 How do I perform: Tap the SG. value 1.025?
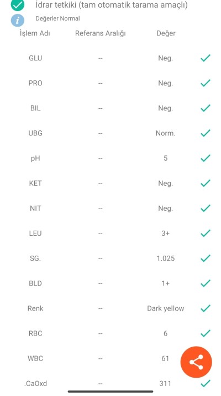coord(165,258)
